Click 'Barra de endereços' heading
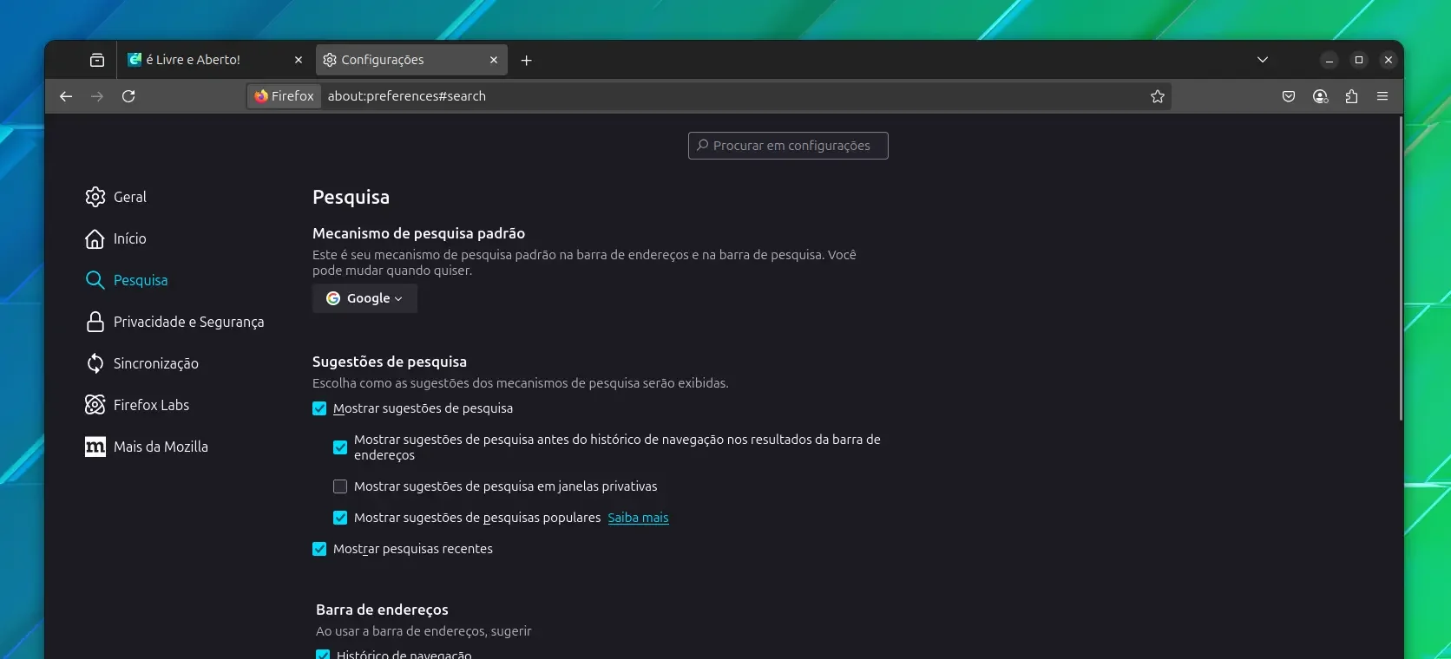Screen dimensions: 1451x659 click(x=382, y=610)
